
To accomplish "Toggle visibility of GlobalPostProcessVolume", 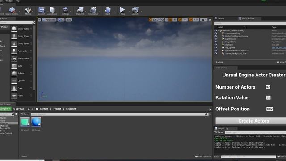I will tap(216, 36).
